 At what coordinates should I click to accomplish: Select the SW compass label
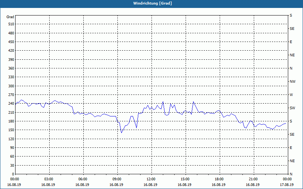pos(292,108)
